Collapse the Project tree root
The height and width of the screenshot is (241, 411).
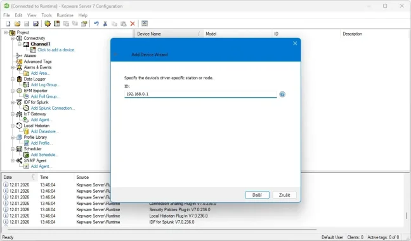6,32
